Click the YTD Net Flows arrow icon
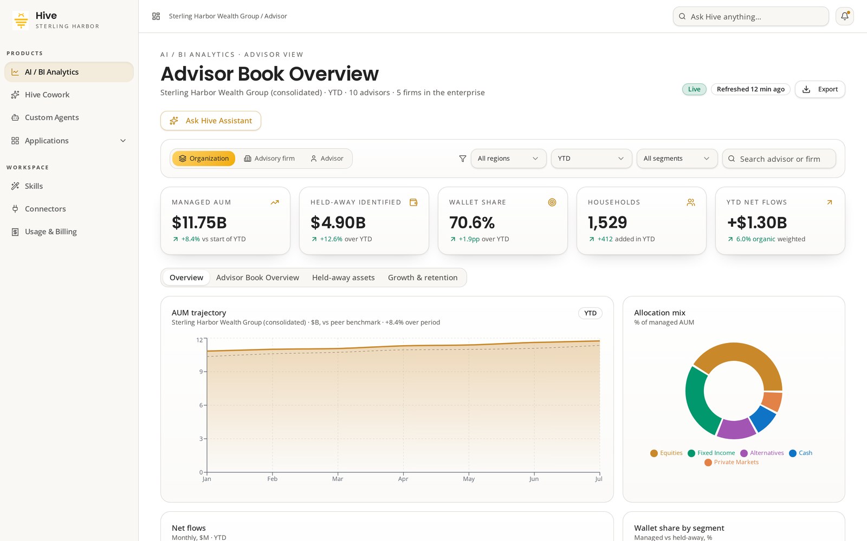Viewport: 867px width, 541px height. coord(830,202)
